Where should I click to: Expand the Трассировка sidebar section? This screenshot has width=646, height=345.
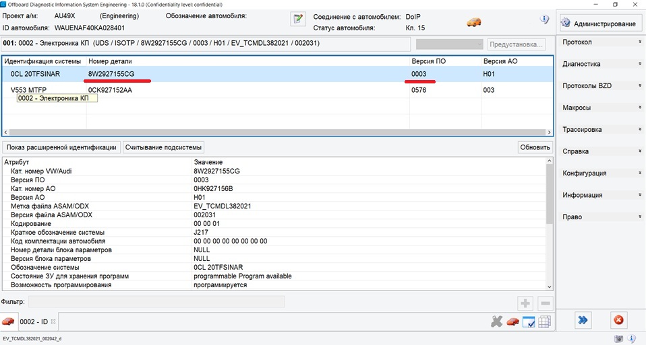[601, 129]
